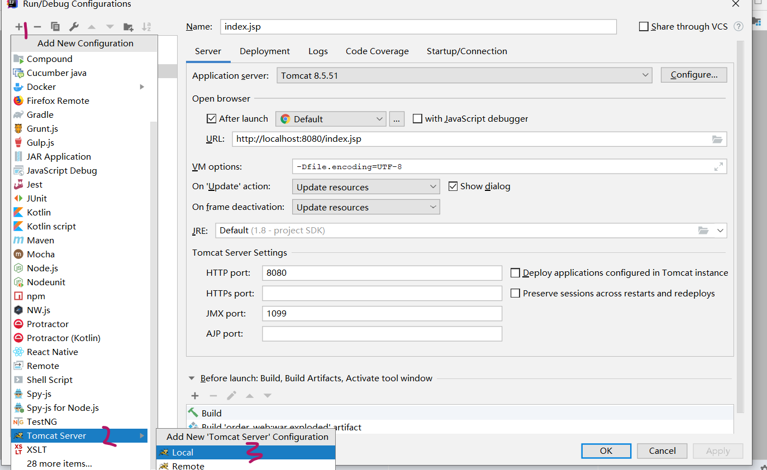Choose Gradle configuration type
The height and width of the screenshot is (470, 767).
(40, 114)
